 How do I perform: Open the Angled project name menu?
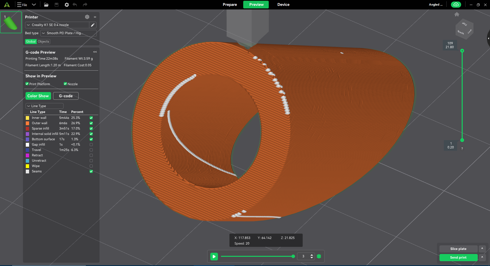coord(435,5)
